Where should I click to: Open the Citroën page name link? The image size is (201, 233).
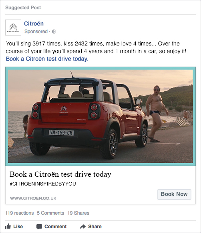[x=34, y=24]
